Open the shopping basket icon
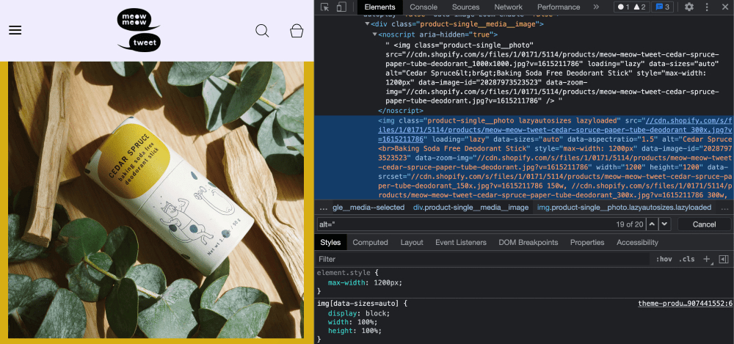Screen dimensions: 734x344 pyautogui.click(x=297, y=31)
